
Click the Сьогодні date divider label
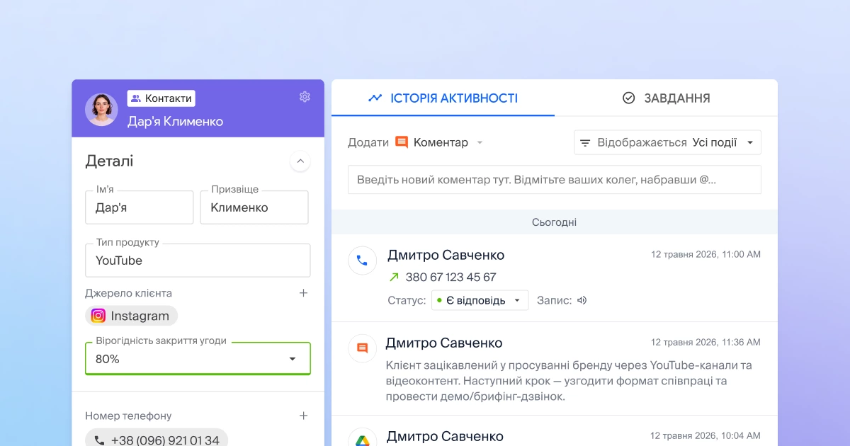[x=555, y=222]
